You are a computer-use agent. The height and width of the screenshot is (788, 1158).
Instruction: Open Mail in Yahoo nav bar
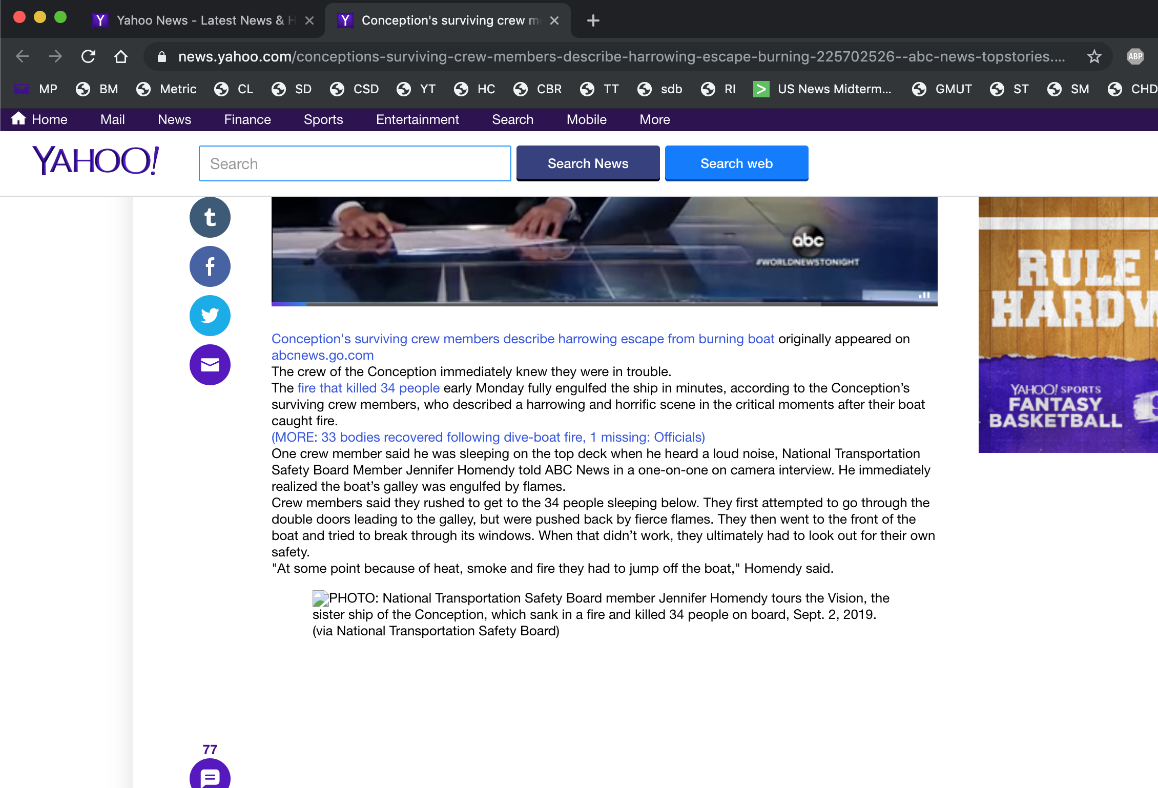pyautogui.click(x=113, y=119)
